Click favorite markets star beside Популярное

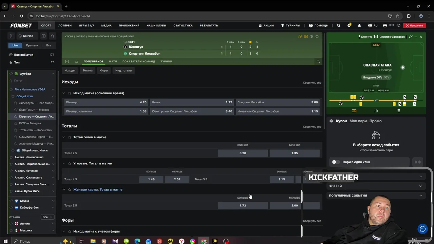tap(76, 61)
